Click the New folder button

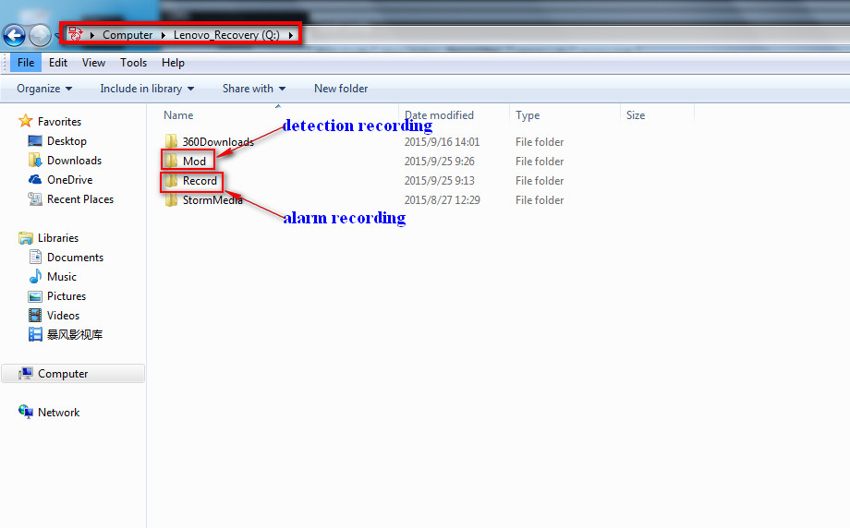(x=341, y=89)
